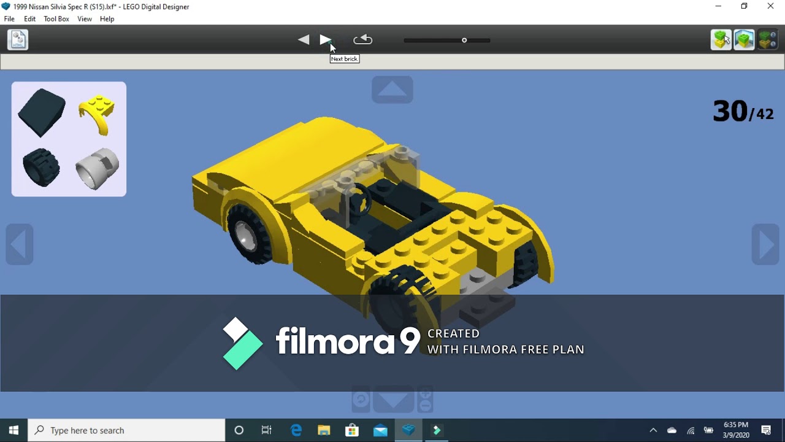Close the LEGO Digital Designer window
This screenshot has width=785, height=442.
coord(770,6)
